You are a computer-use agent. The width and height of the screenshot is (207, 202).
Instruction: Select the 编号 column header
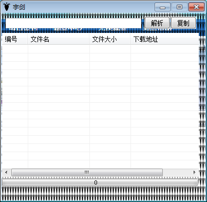click(15, 39)
